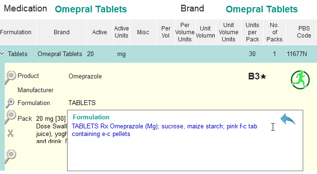Click the B3 star pregnancy category label

(x=257, y=76)
